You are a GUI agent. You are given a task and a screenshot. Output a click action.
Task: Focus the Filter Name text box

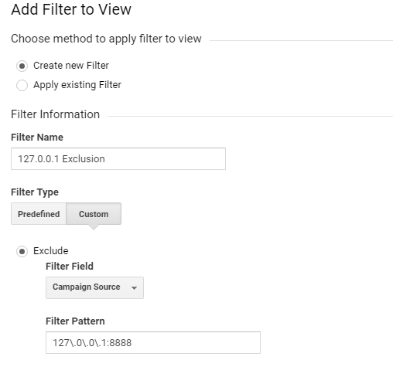coord(118,159)
